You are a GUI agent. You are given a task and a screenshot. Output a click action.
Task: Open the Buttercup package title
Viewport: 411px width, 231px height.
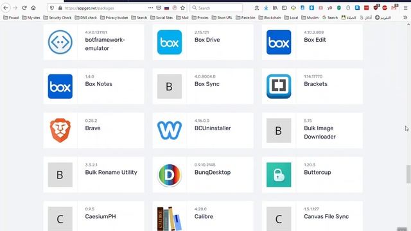click(x=317, y=173)
